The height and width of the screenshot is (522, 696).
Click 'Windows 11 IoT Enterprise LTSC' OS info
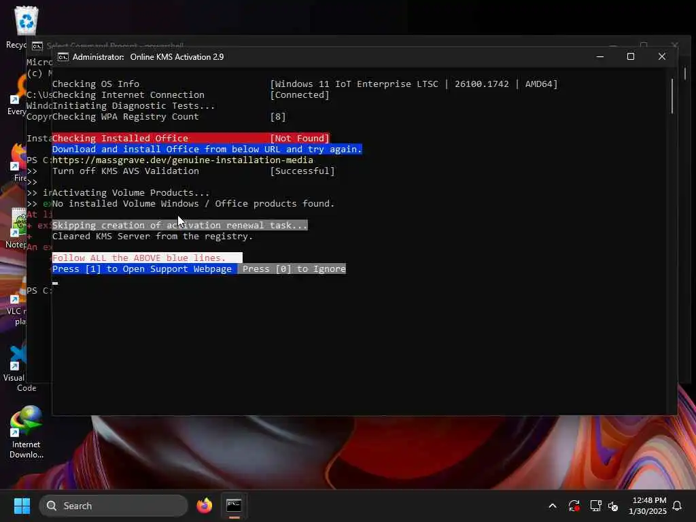click(356, 84)
